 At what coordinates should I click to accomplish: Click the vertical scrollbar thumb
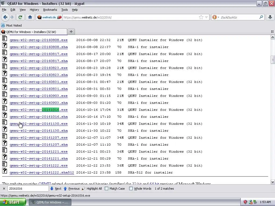pyautogui.click(x=273, y=60)
